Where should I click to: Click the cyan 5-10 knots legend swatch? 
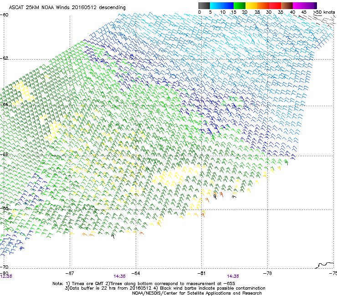216,5
